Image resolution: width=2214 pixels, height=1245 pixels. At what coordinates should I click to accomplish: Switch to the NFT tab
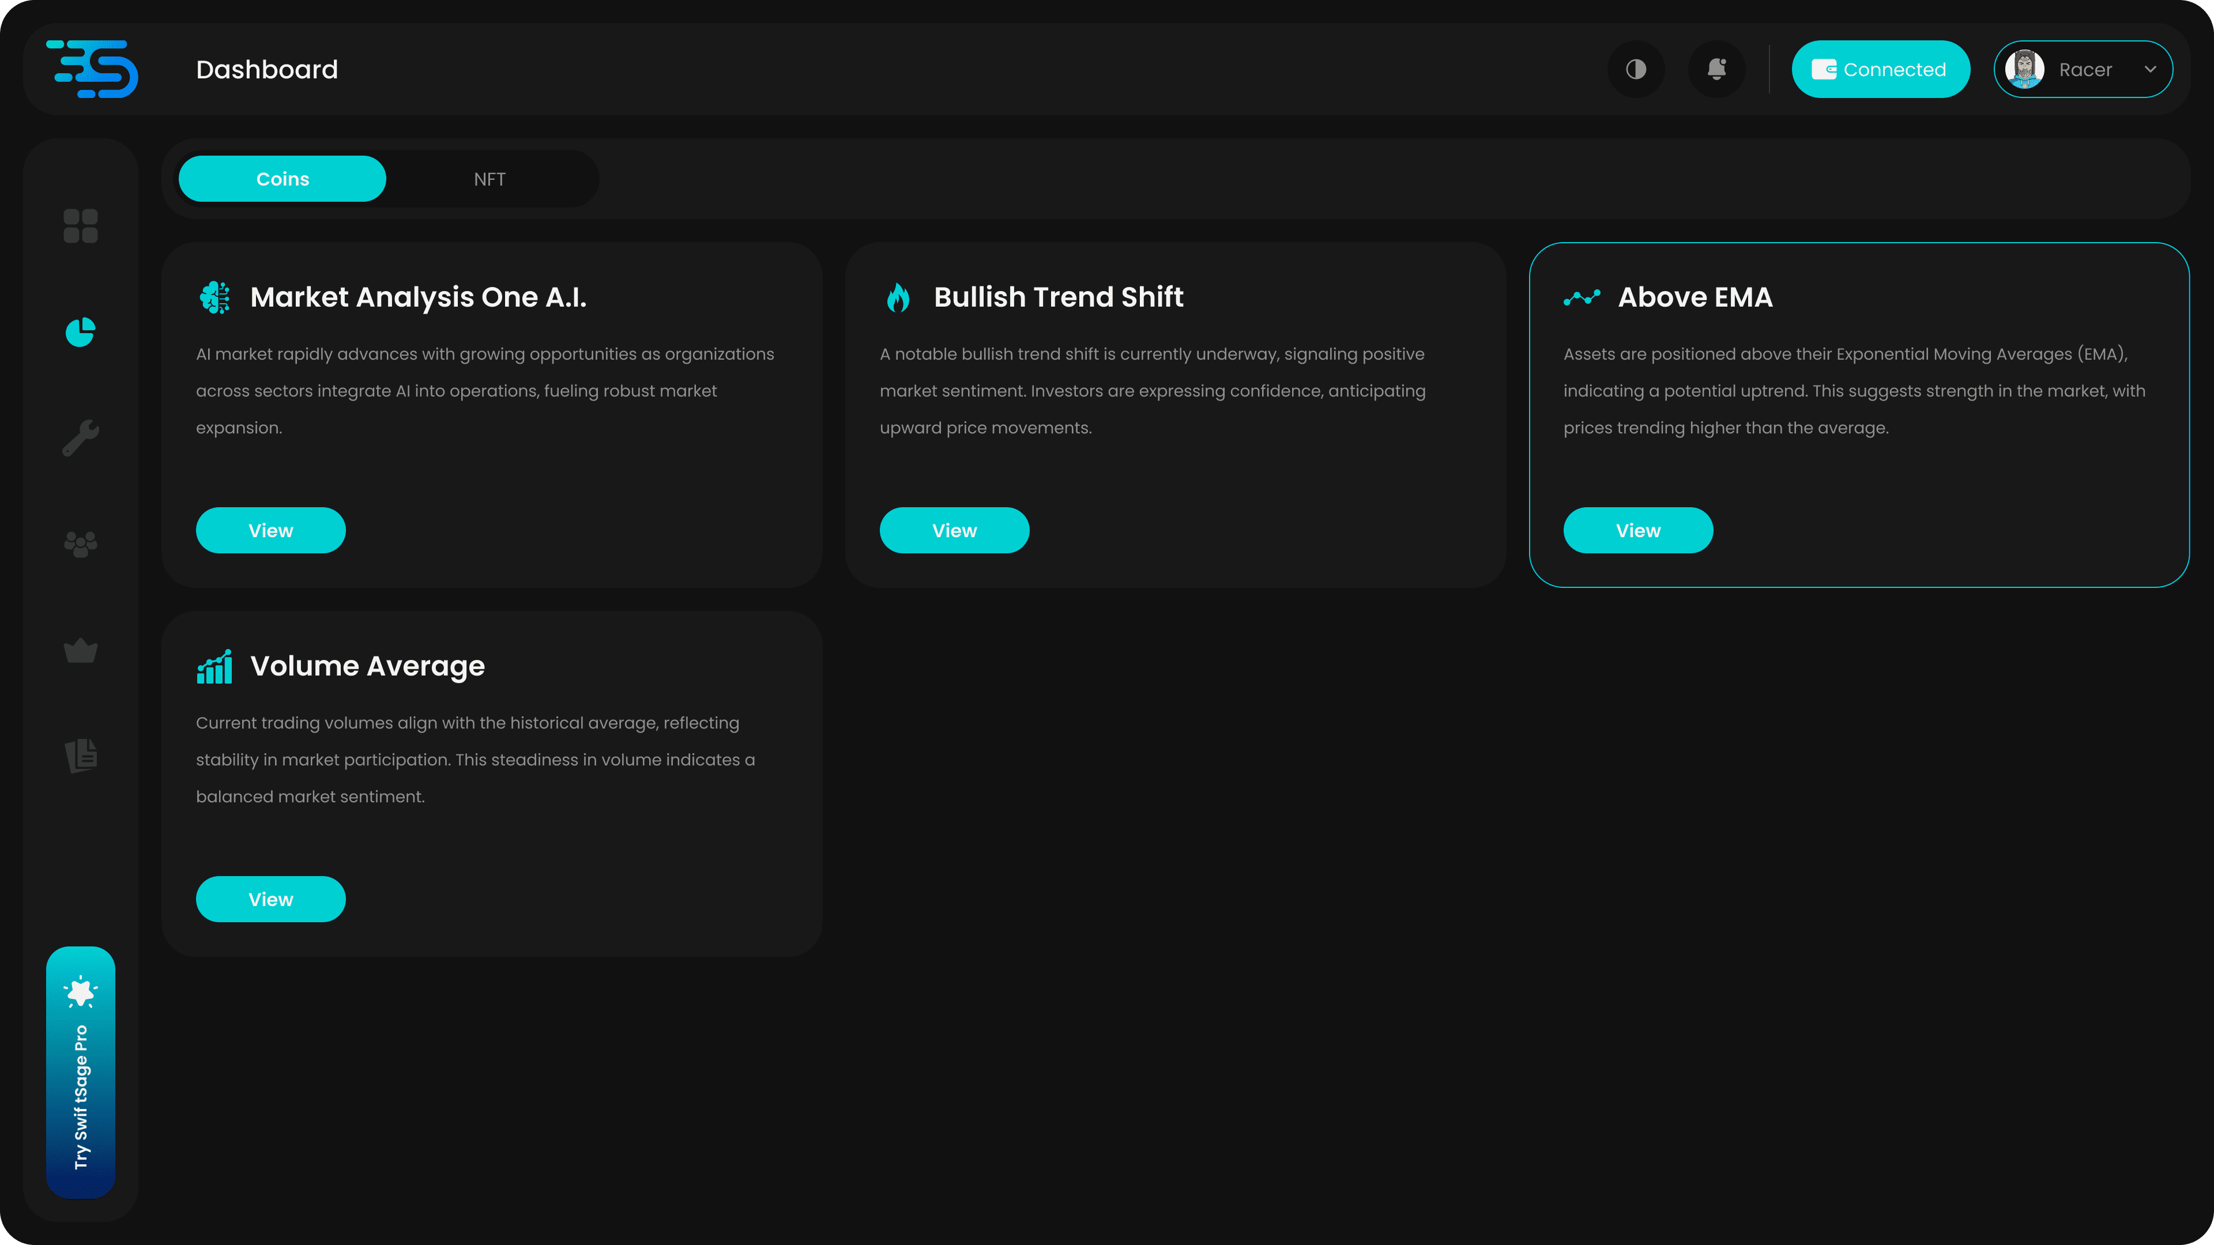point(489,179)
